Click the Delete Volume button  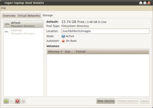click(127, 101)
